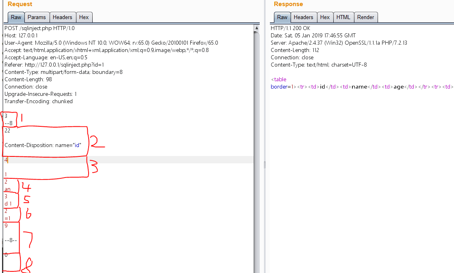Select the request Raw tab
454x273 pixels.
[x=16, y=17]
